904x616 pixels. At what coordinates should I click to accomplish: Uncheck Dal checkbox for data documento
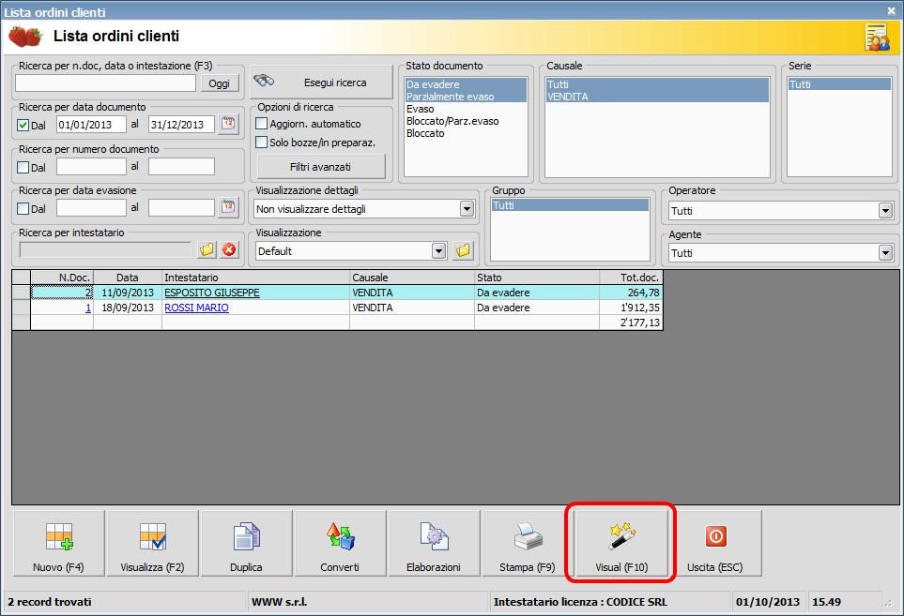pyautogui.click(x=23, y=125)
